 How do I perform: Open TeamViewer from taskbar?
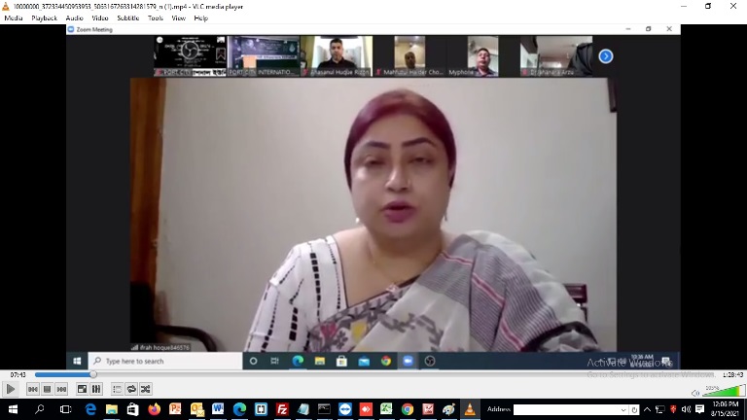[345, 409]
